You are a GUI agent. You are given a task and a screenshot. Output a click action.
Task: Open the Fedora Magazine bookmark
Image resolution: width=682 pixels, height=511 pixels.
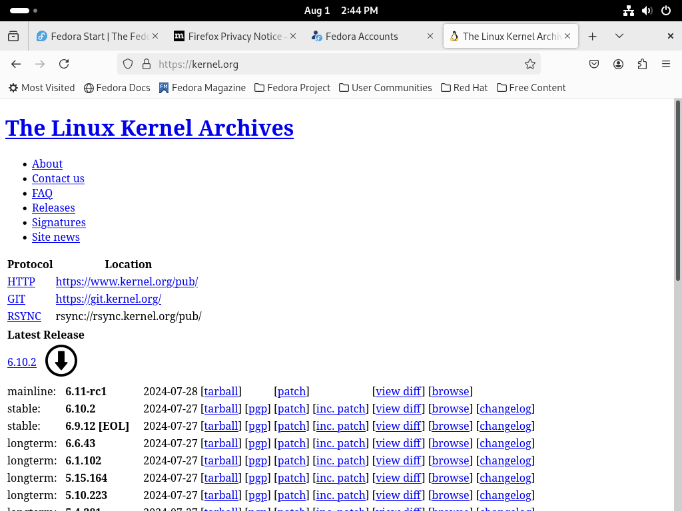coord(202,88)
